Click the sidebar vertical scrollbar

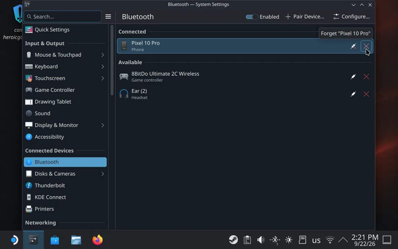click(x=112, y=60)
